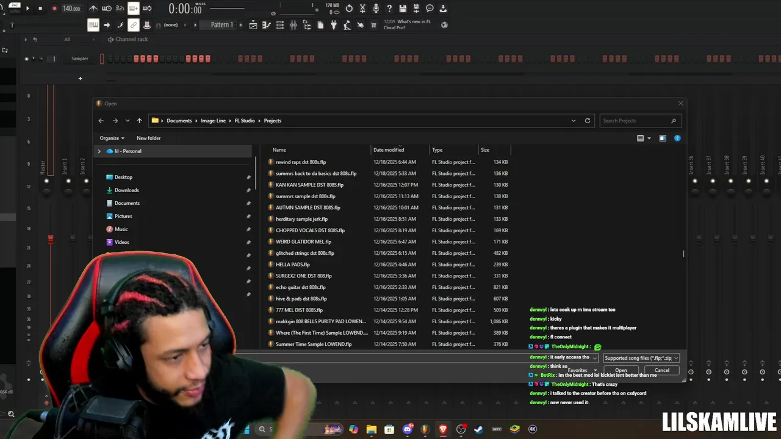Select Pictures in navigation pane
This screenshot has height=439, width=781.
point(123,216)
